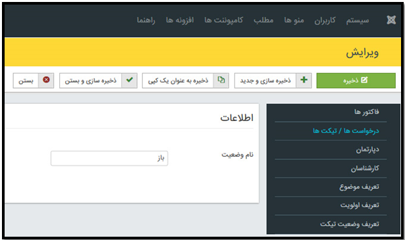405x240 pixels.
Task: Click the green checkmark icon of Save & Close
Action: [130, 80]
